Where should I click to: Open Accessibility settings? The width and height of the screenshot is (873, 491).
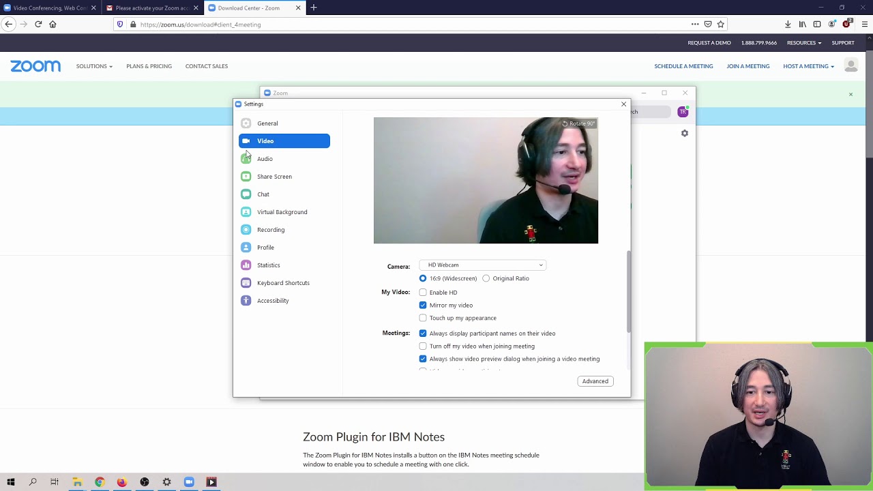284,301
